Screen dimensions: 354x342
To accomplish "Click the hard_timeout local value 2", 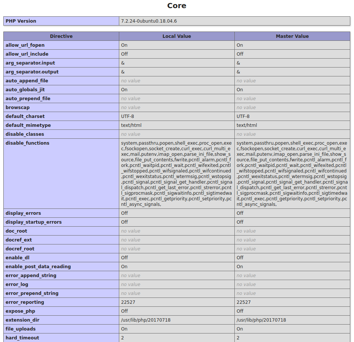I will point(123,338).
